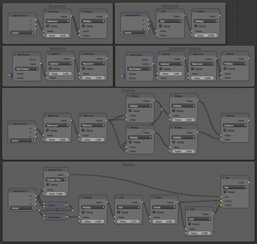Click yellow Color output socket of Mix node
This screenshot has height=244, width=257.
[249, 182]
